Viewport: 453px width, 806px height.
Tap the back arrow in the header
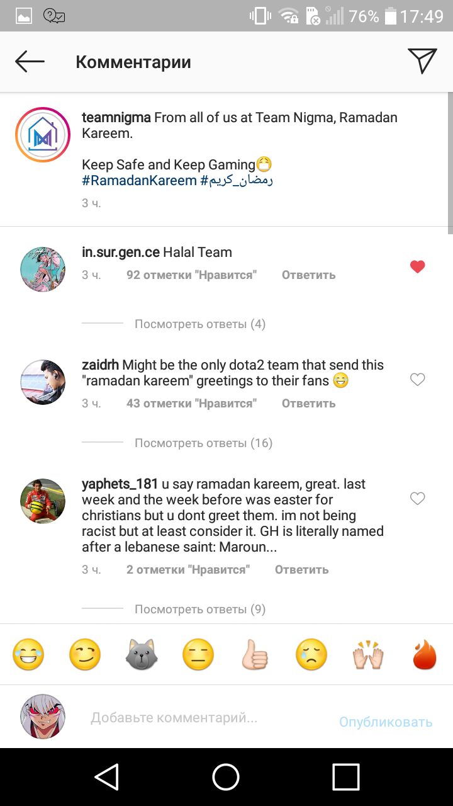point(30,62)
